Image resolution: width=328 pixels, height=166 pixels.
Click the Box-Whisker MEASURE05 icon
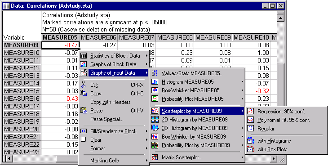pos(155,90)
